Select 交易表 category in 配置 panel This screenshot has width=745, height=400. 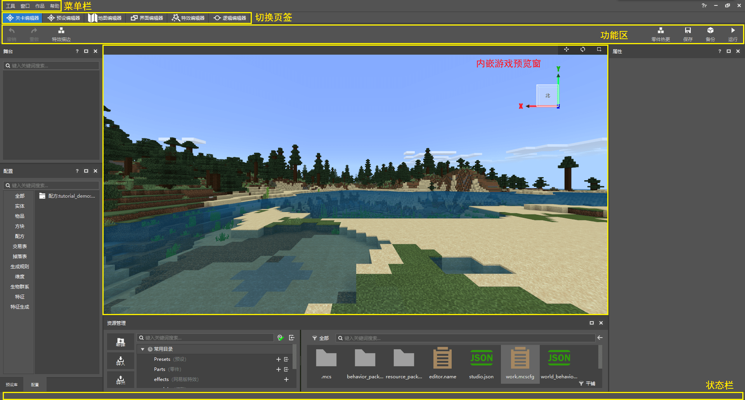[20, 247]
